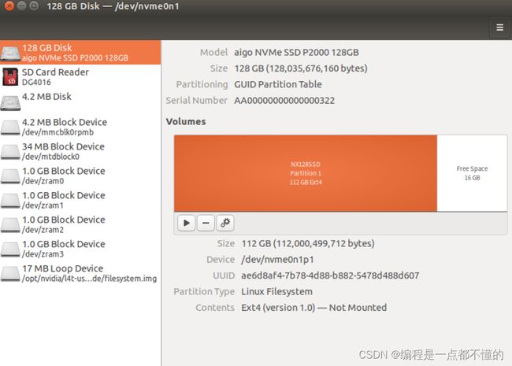512x366 pixels.
Task: Select the /dev/zram0 block device
Action: point(80,176)
